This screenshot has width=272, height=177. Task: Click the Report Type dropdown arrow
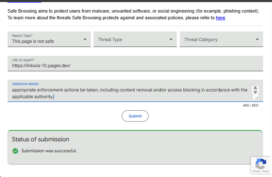(x=85, y=39)
